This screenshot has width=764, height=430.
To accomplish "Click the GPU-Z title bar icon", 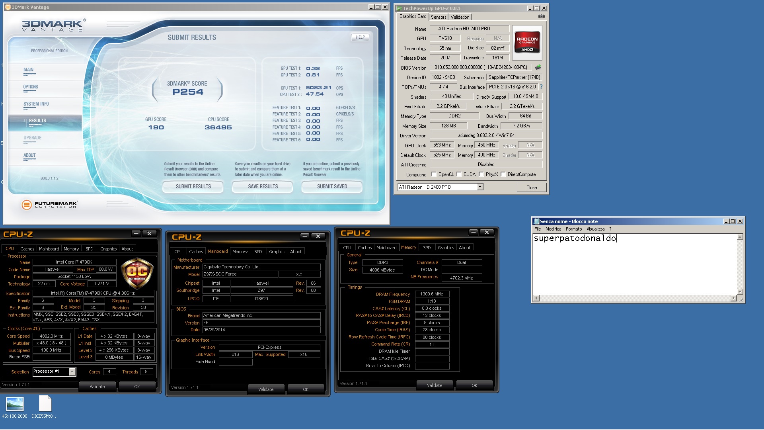I will point(399,8).
